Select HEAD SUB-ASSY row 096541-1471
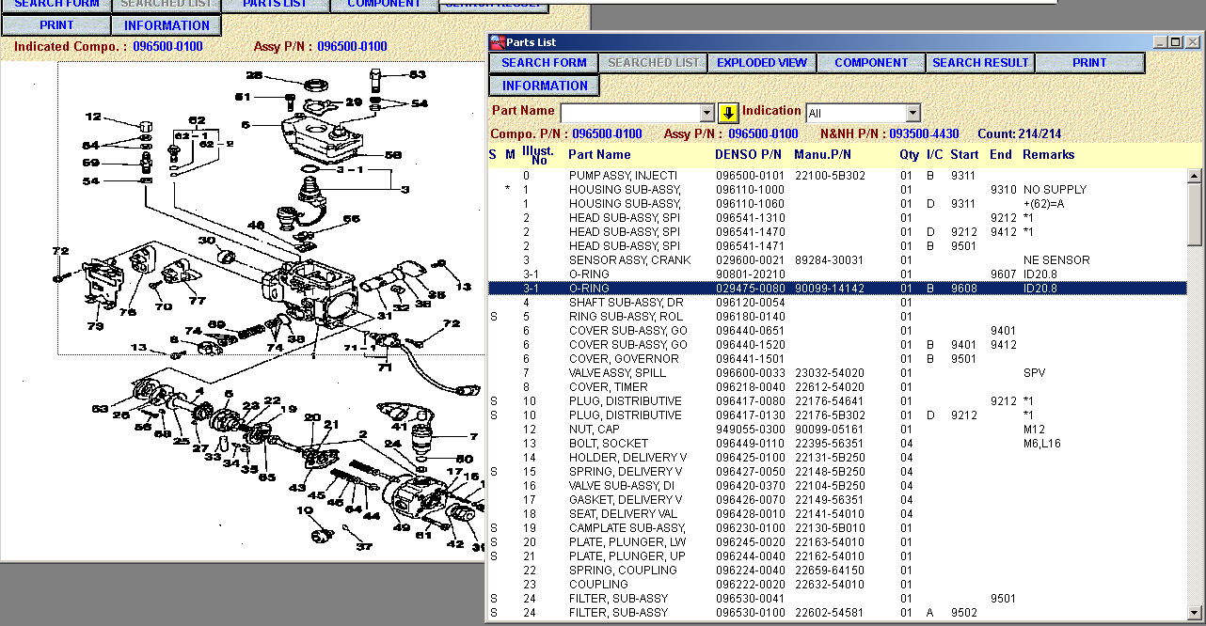 point(837,246)
